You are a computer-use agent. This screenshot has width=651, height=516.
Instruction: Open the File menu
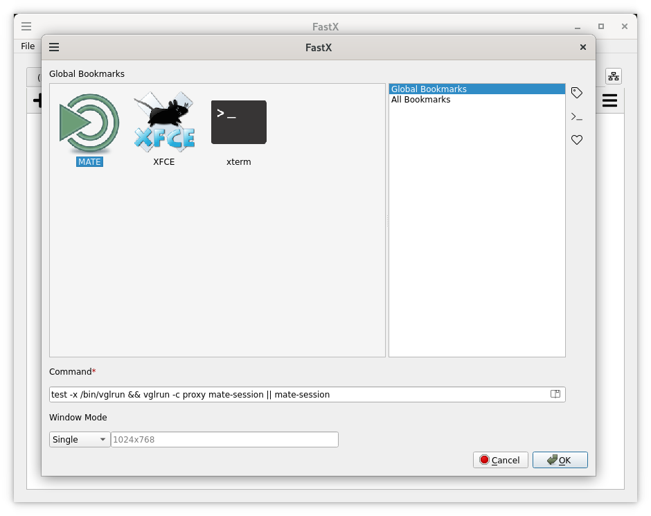click(x=28, y=46)
